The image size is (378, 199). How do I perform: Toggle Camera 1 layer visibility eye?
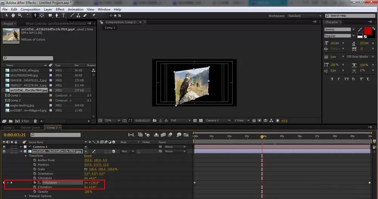pyautogui.click(x=4, y=147)
